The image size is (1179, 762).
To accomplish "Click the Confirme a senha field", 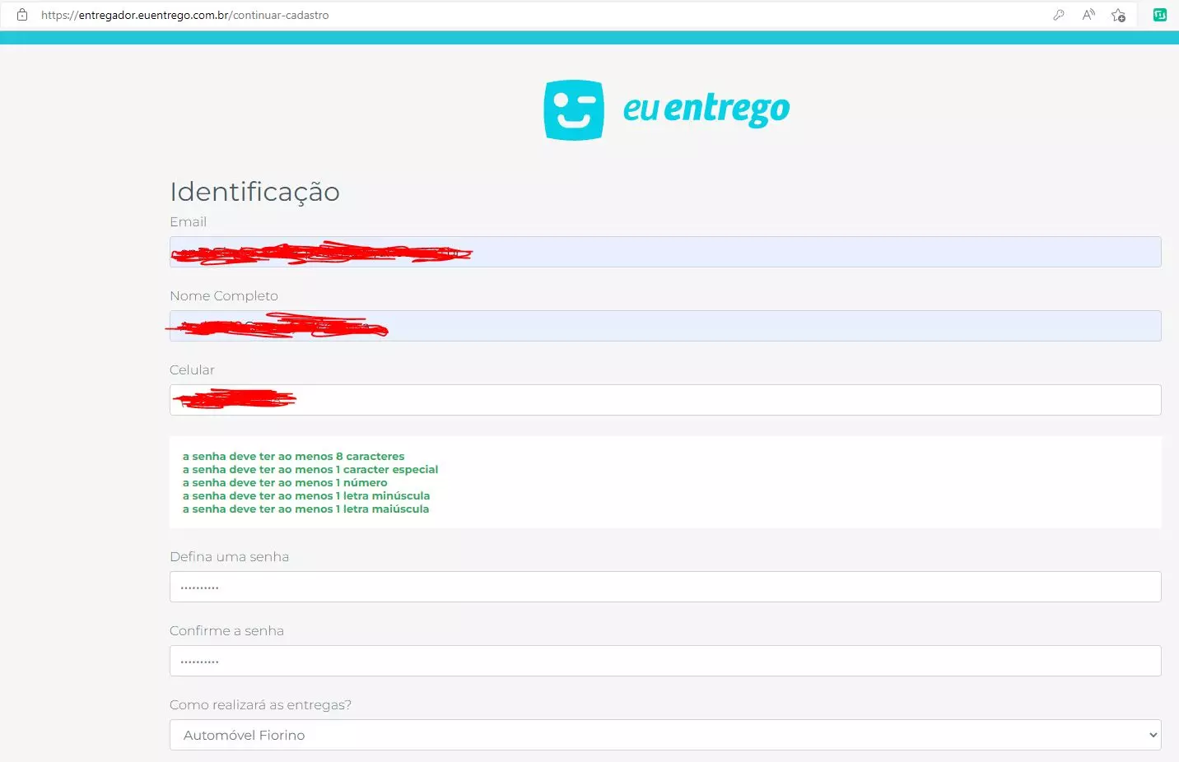I will [665, 661].
